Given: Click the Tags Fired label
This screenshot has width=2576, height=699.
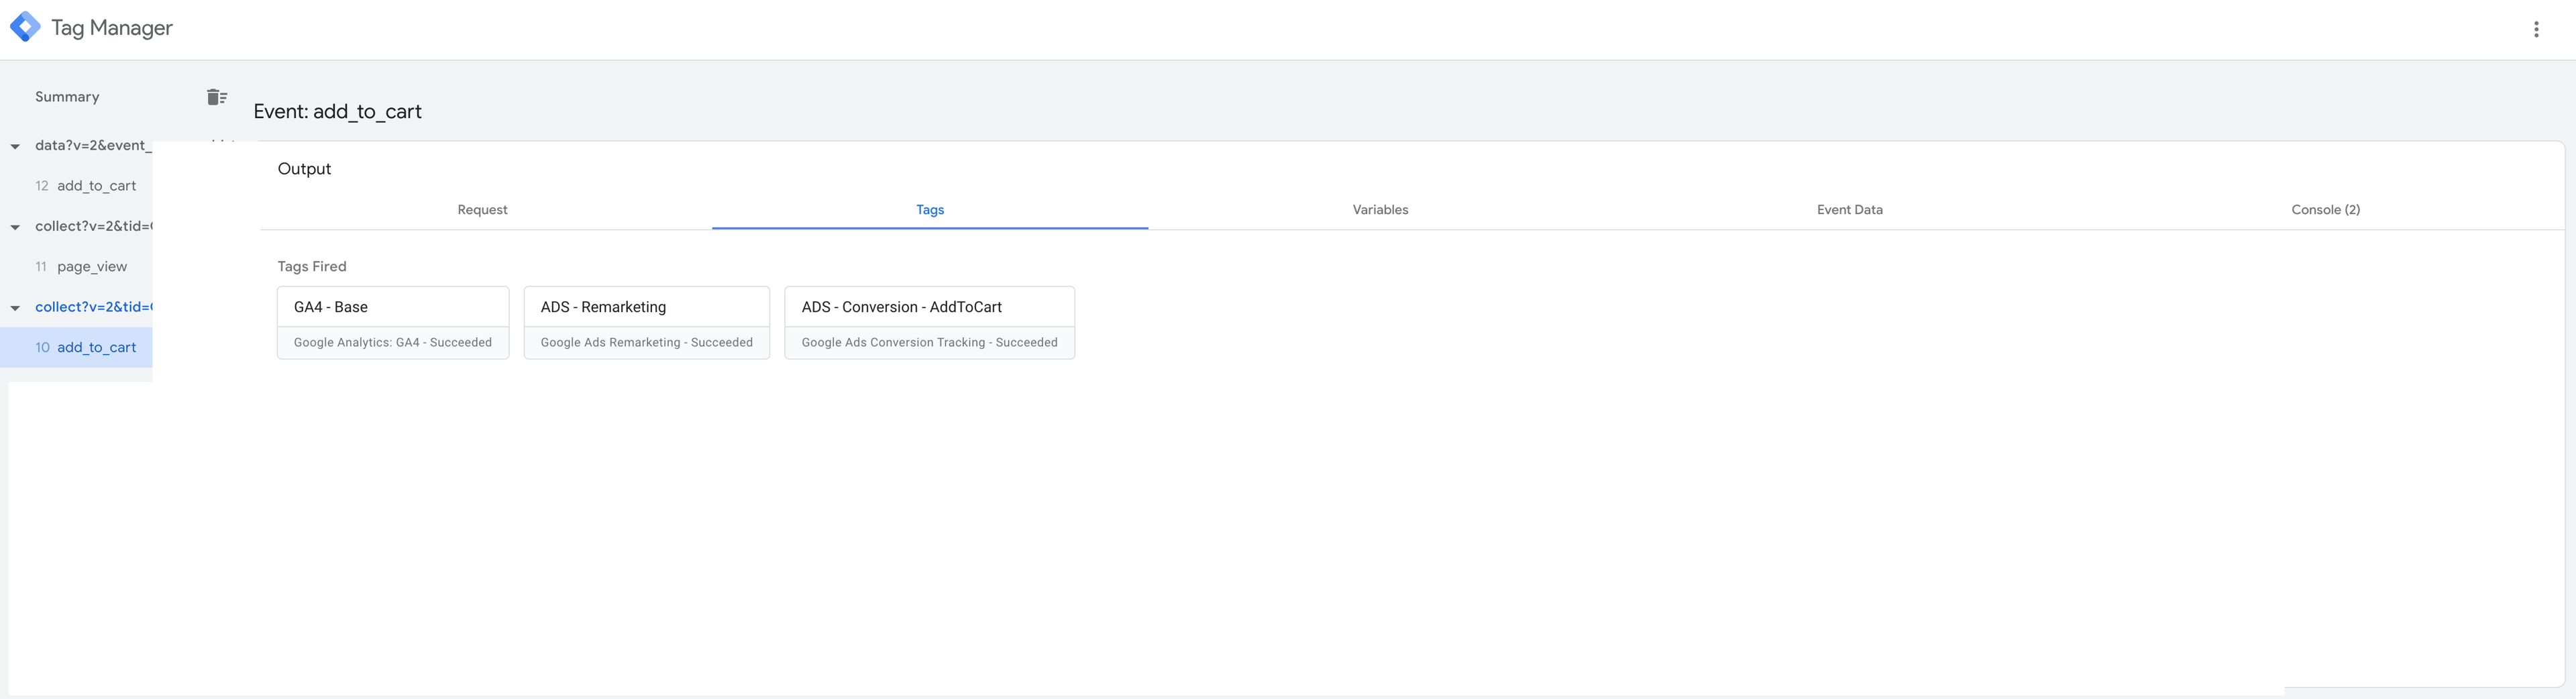Looking at the screenshot, I should pos(312,267).
